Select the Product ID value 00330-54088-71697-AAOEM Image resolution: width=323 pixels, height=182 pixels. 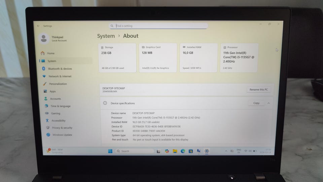[149, 131]
